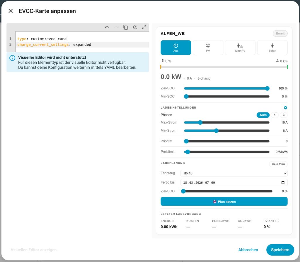Open charge settings gear icon

pyautogui.click(x=286, y=108)
